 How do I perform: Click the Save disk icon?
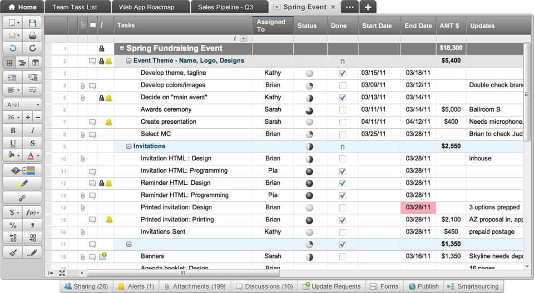coord(32,23)
